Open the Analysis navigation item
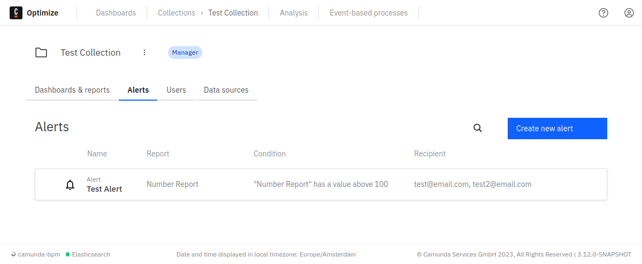Image resolution: width=642 pixels, height=264 pixels. tap(294, 13)
